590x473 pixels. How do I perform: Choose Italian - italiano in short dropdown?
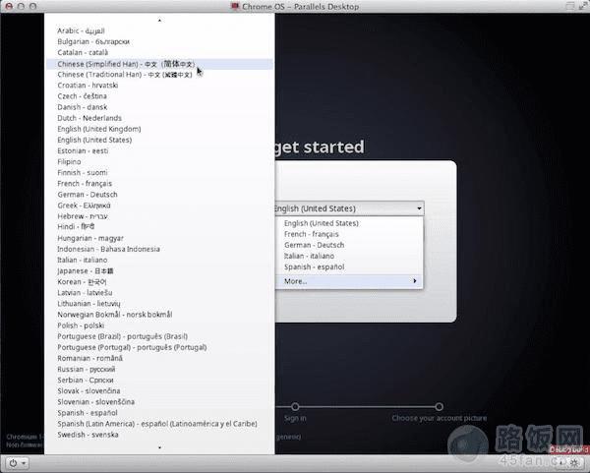(349, 257)
